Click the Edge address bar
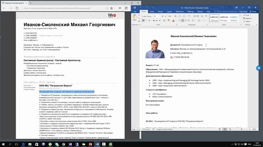Screen dimensions: 263x147 click(x=64, y=8)
